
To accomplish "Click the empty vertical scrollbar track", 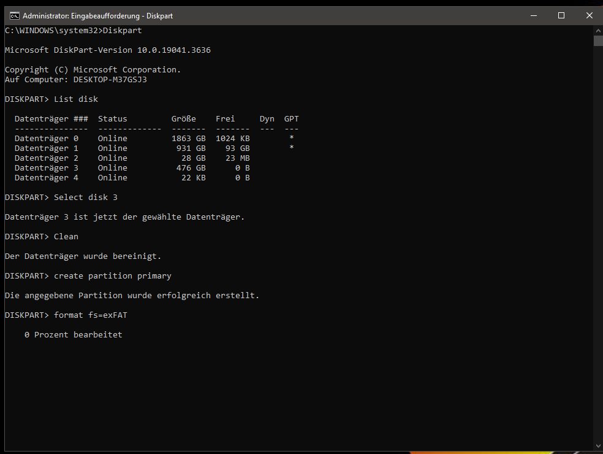I will point(598,242).
